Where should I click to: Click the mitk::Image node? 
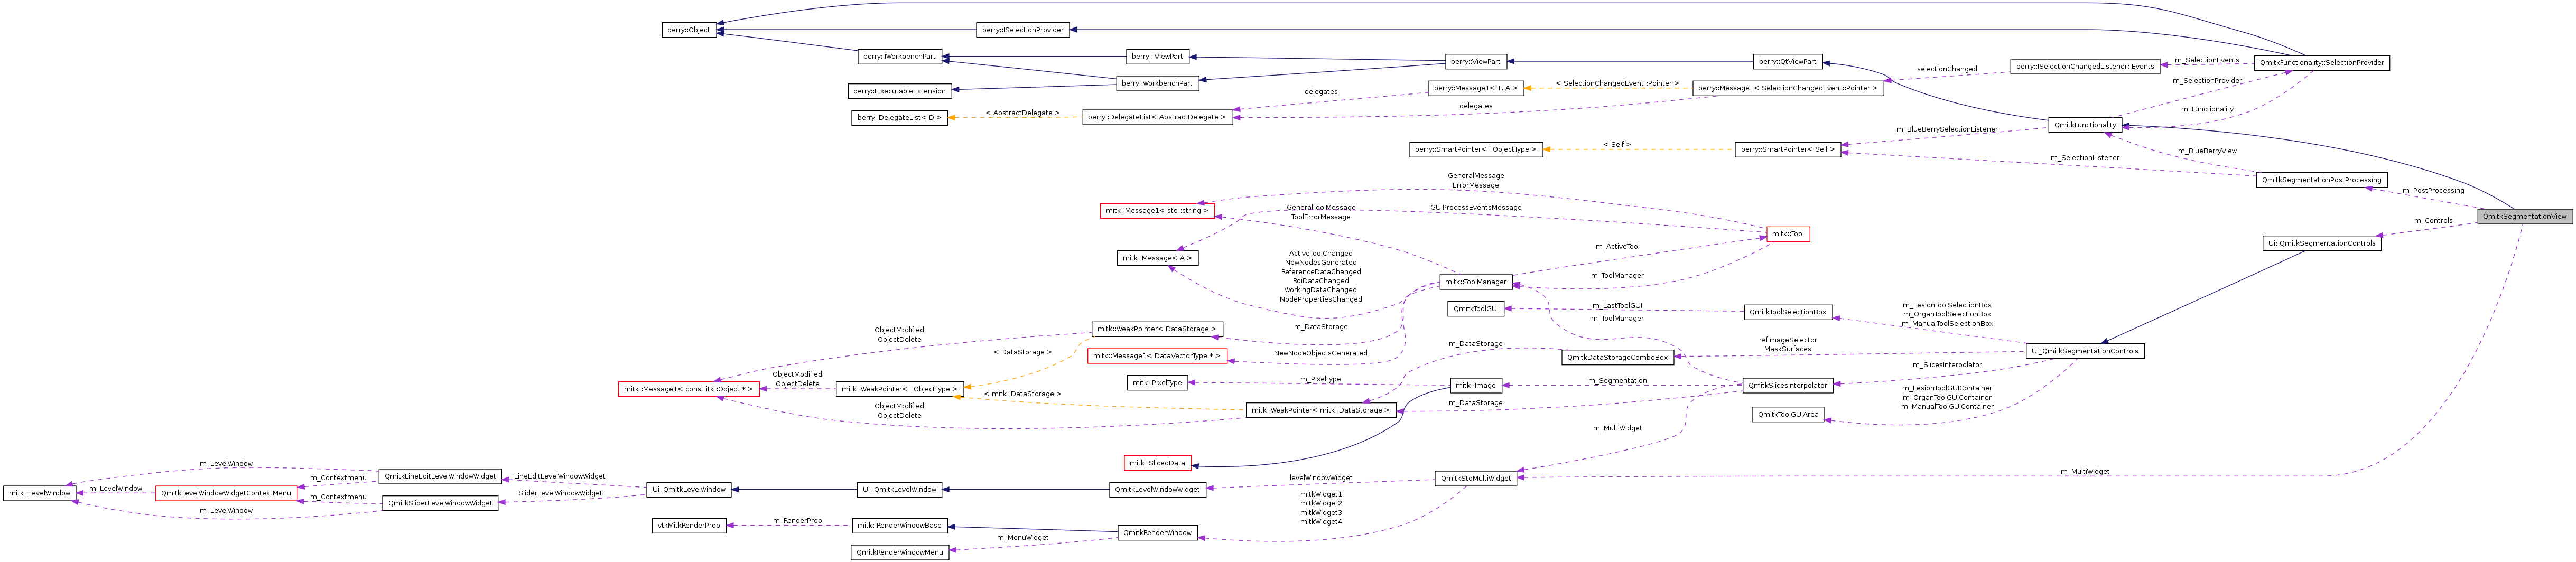[1475, 385]
